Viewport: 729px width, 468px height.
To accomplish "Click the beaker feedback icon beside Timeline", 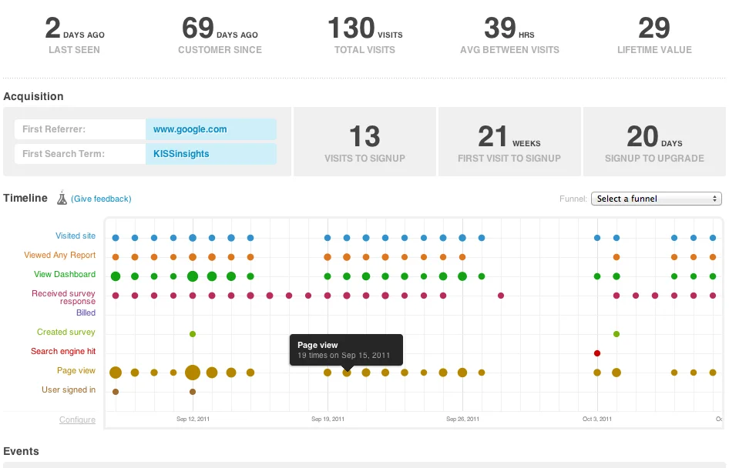I will [x=62, y=199].
